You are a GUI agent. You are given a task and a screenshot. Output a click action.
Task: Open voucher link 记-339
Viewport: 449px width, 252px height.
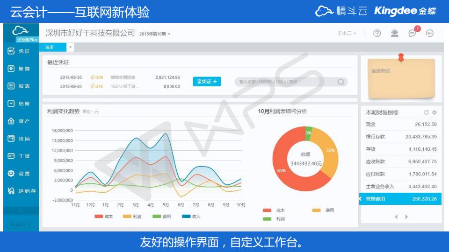[x=96, y=77]
